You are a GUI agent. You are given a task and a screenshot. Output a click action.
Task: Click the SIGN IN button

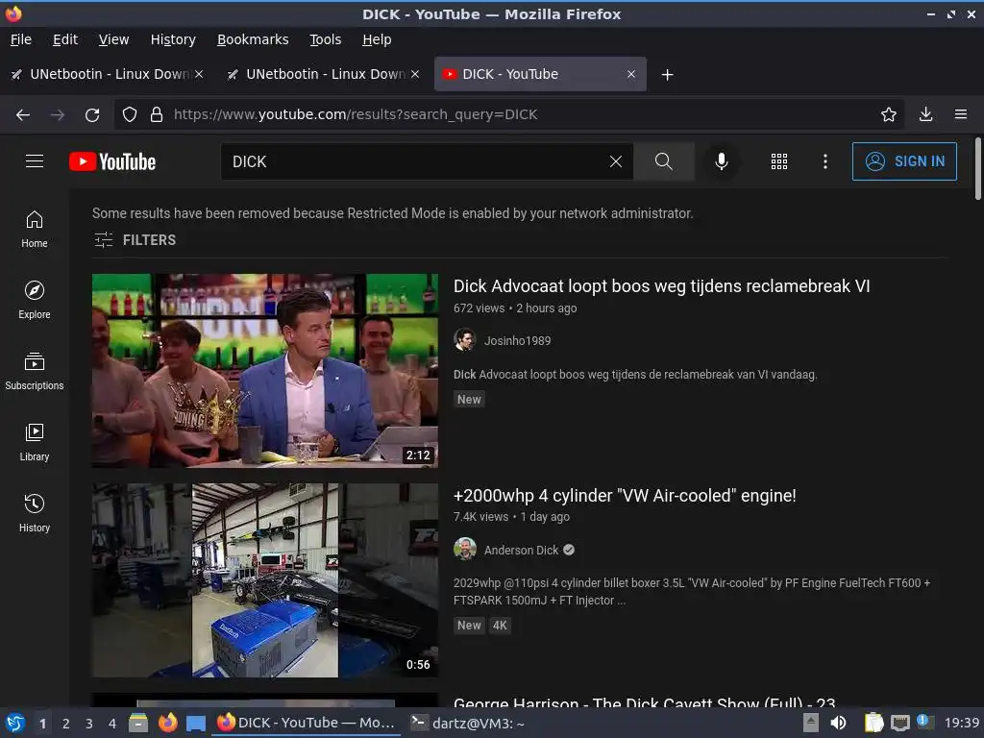point(904,161)
